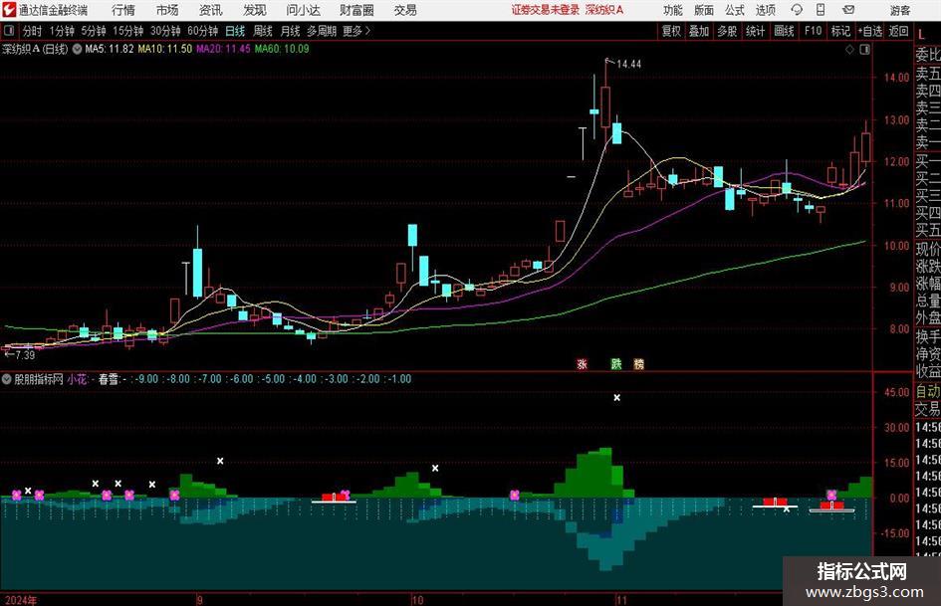Select the 日线 daily period tab
The width and height of the screenshot is (941, 606).
pyautogui.click(x=235, y=31)
